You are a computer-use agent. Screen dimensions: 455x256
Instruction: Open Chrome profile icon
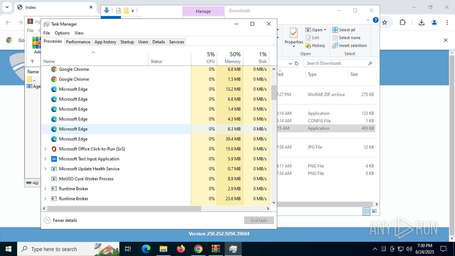click(x=434, y=22)
